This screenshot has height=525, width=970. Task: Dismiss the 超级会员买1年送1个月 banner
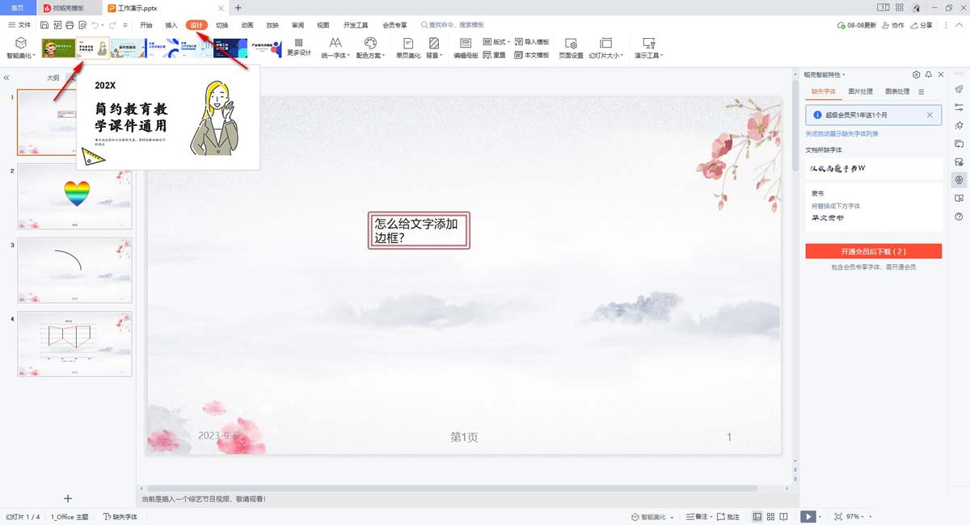click(930, 115)
